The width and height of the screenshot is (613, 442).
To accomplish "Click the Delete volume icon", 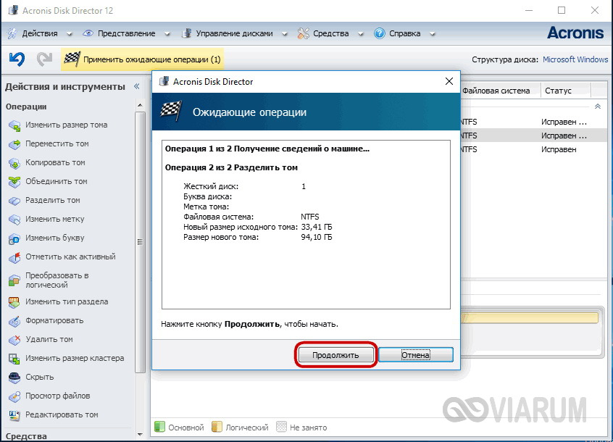I will pyautogui.click(x=14, y=340).
